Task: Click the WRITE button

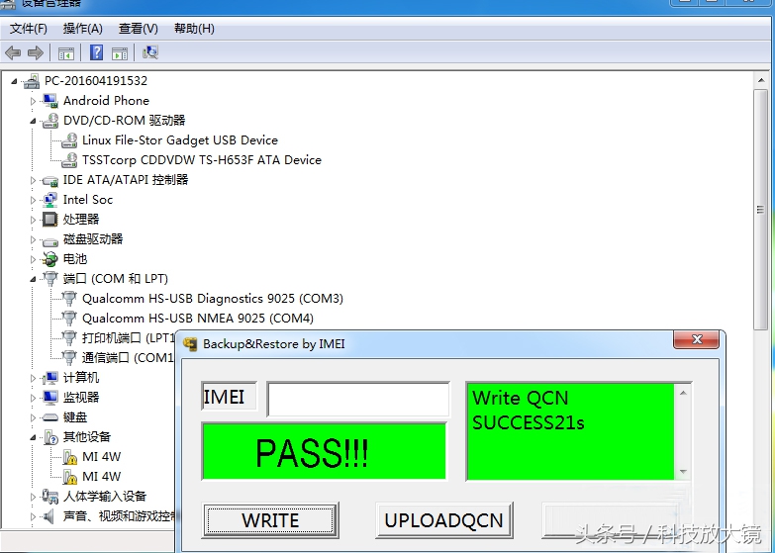Action: [270, 520]
